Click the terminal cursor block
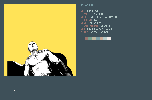152x100 pixels. tap(14, 92)
